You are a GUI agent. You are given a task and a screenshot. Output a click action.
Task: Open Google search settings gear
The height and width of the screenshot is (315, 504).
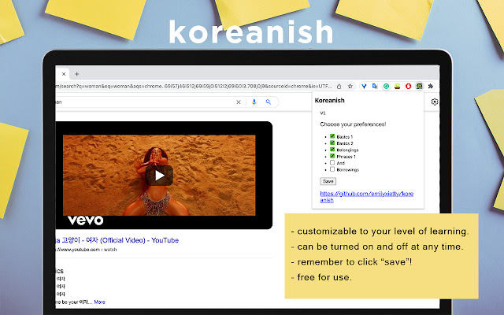coord(435,102)
